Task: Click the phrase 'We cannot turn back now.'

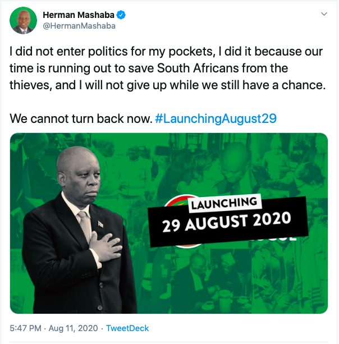Action: [81, 119]
